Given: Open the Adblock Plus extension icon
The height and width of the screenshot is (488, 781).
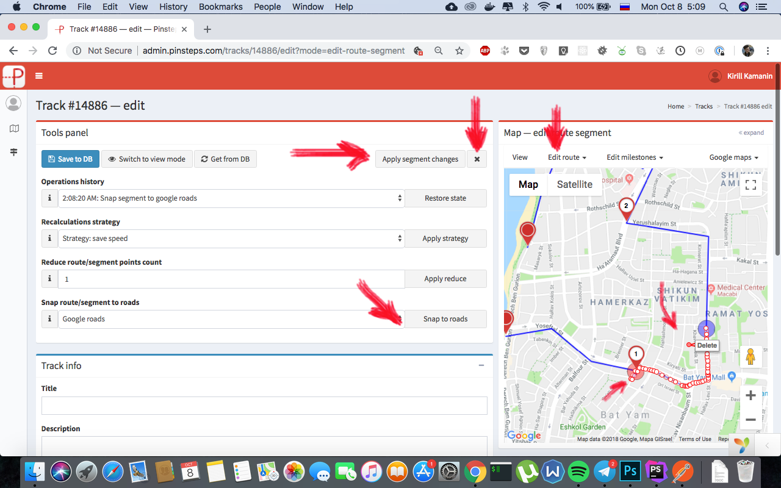Looking at the screenshot, I should click(485, 51).
